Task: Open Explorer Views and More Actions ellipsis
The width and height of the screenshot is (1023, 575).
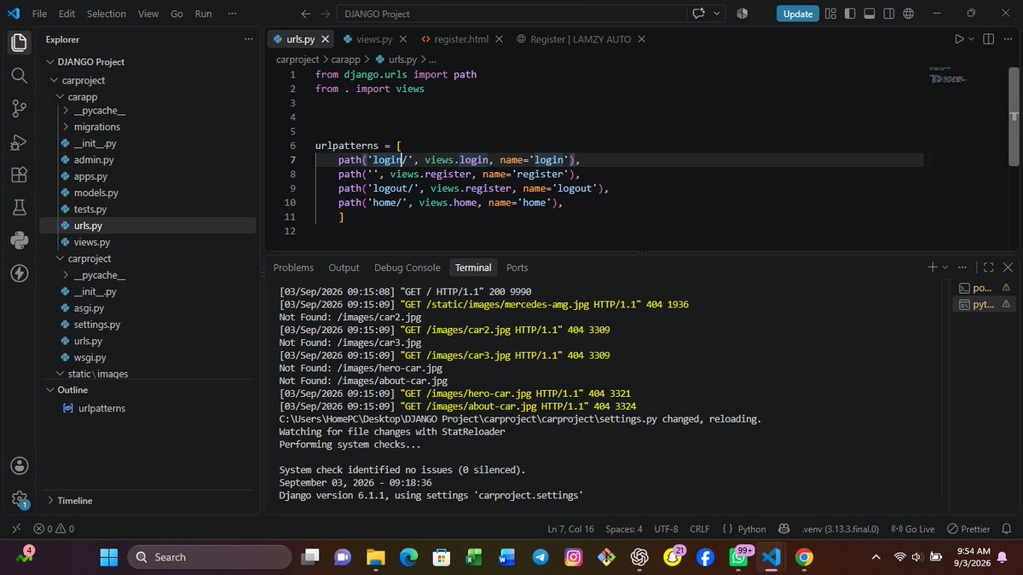Action: pos(249,39)
